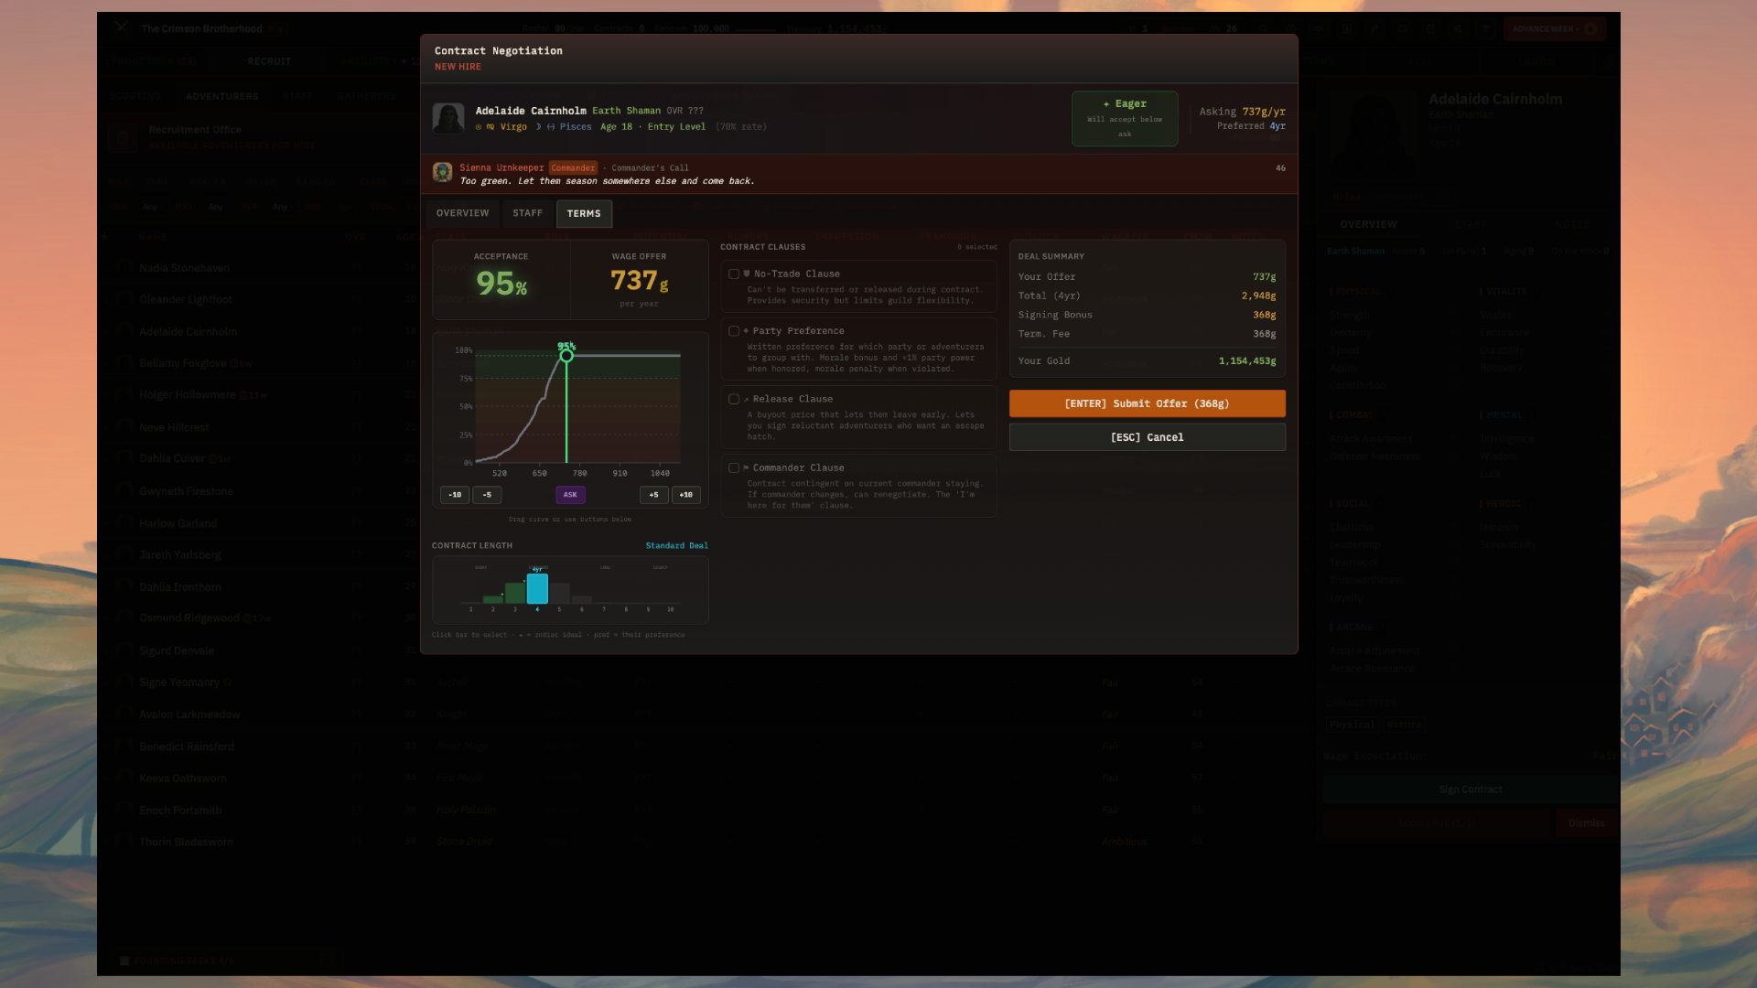Image resolution: width=1757 pixels, height=988 pixels.
Task: Open the Overview tab in right profile panel
Action: [1368, 224]
